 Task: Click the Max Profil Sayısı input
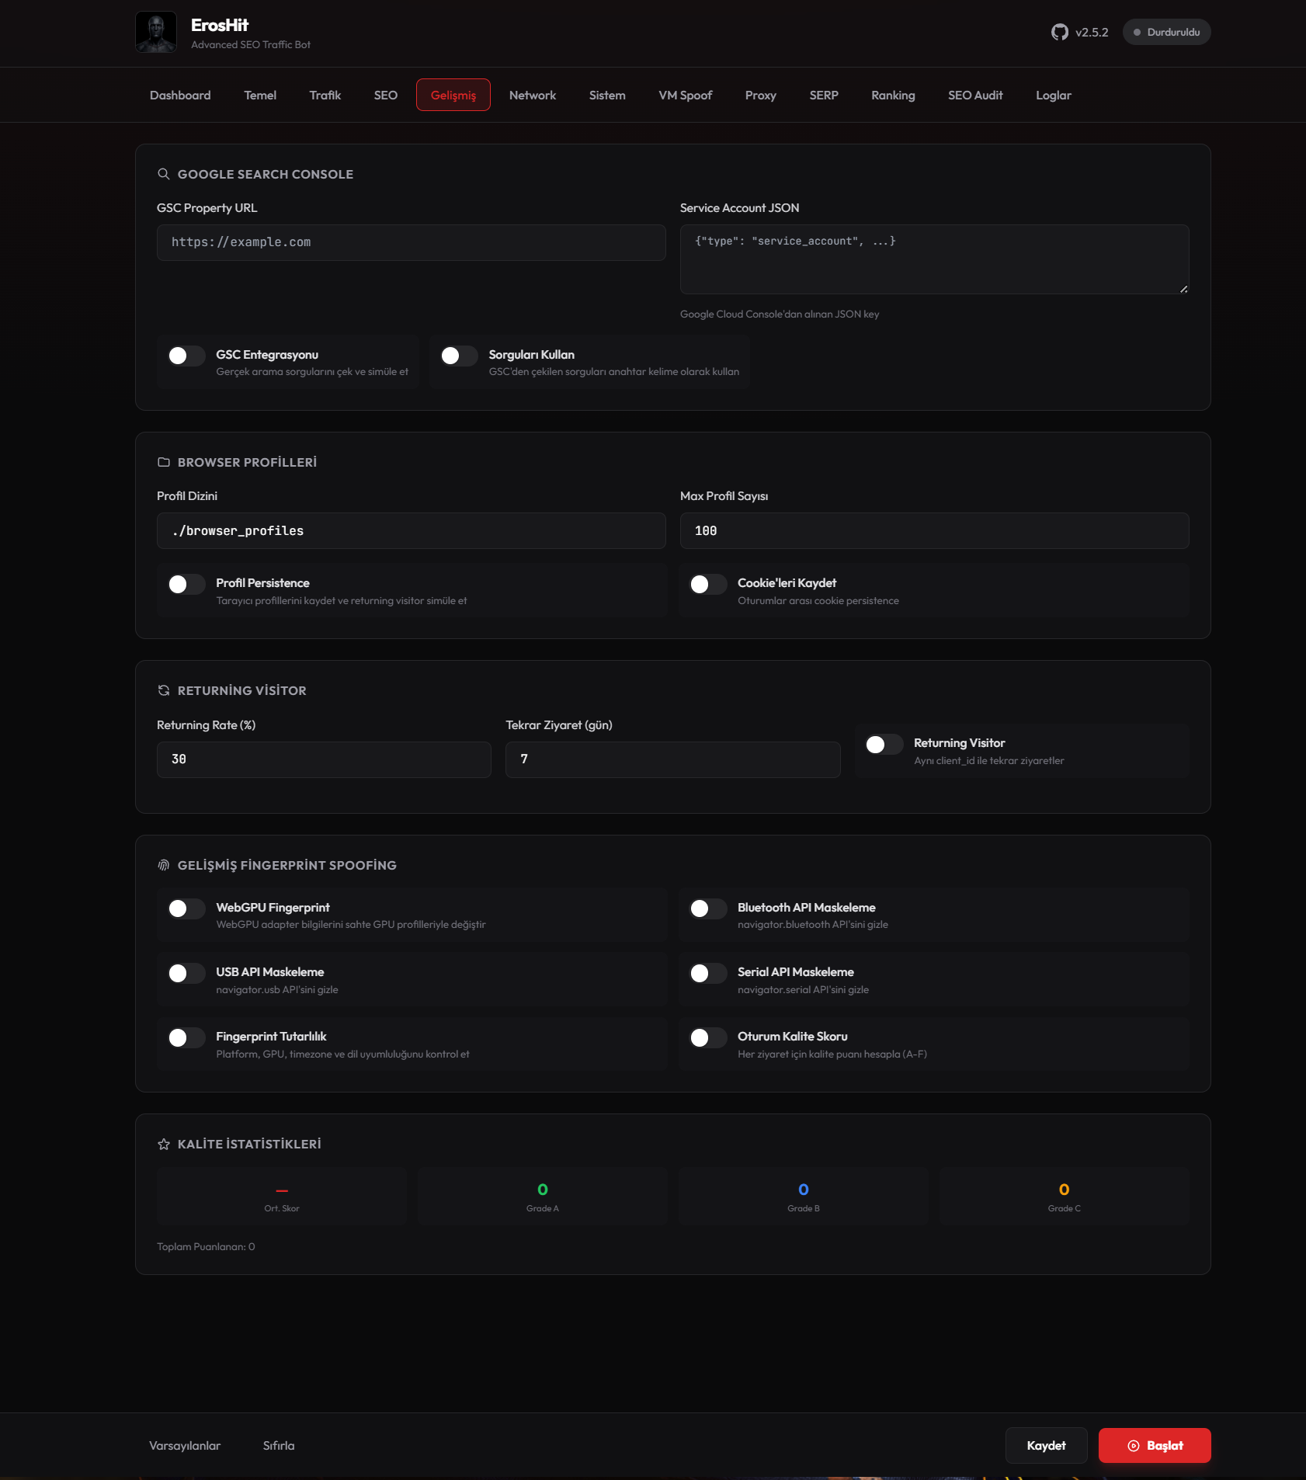934,531
